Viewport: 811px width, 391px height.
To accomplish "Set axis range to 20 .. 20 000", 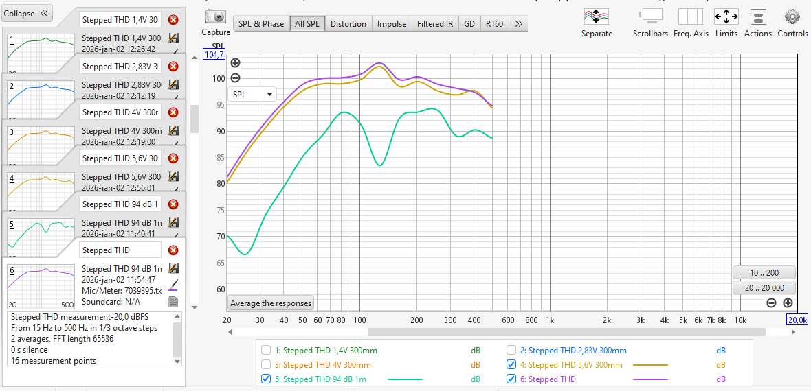I will (x=764, y=288).
